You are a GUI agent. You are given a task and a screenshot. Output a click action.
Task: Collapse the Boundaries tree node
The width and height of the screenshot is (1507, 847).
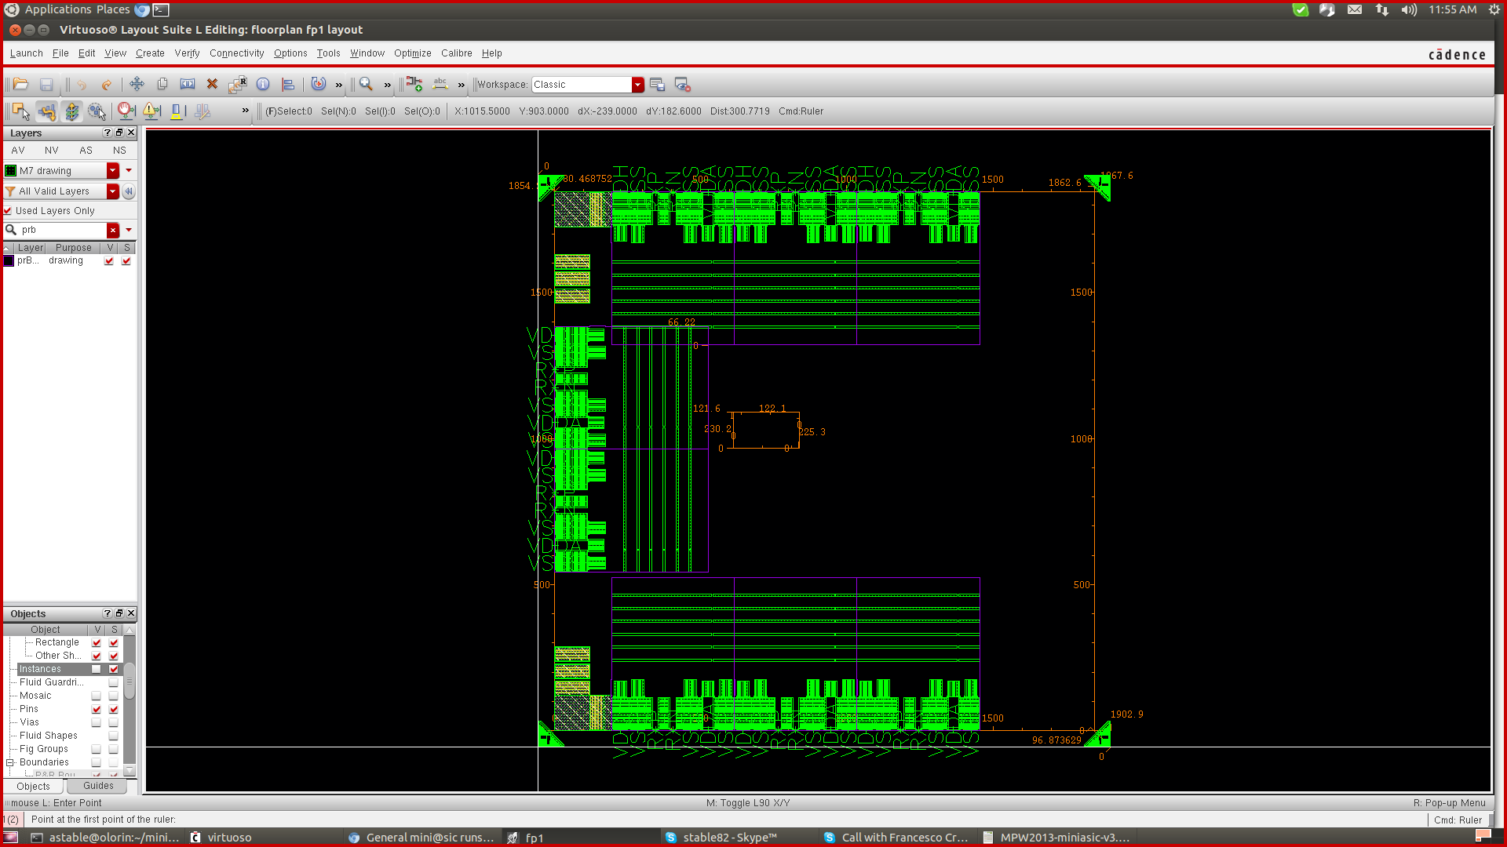[10, 762]
